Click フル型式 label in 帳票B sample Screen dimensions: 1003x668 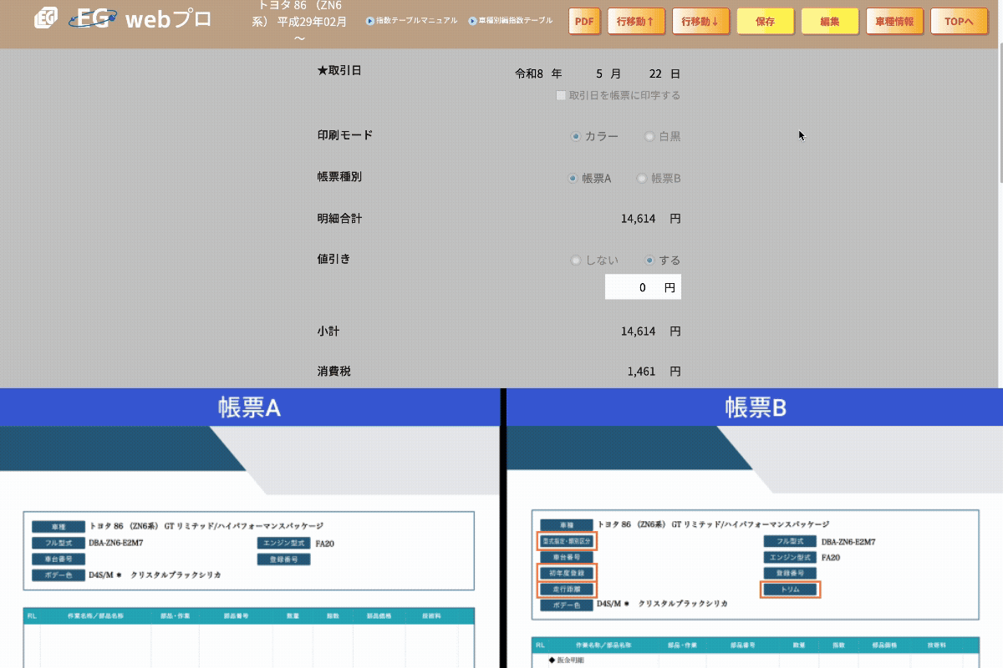(x=791, y=542)
